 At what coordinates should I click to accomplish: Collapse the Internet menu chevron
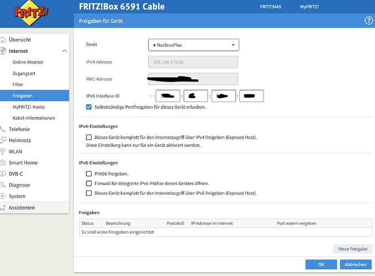65,51
